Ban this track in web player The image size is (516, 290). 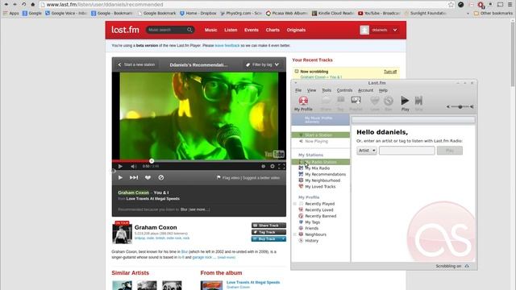[x=161, y=177]
